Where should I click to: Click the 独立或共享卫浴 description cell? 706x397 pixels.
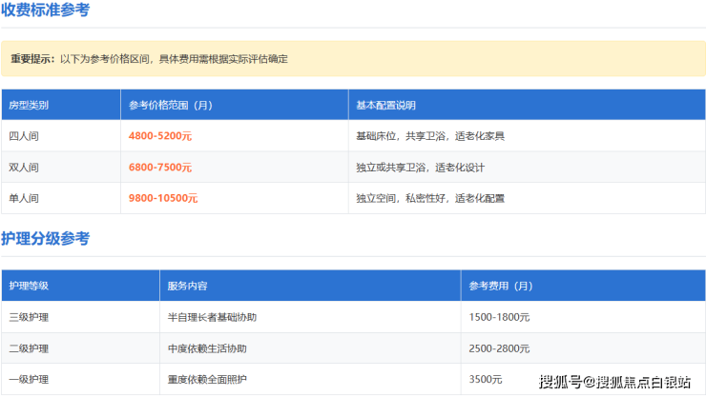[x=420, y=168]
